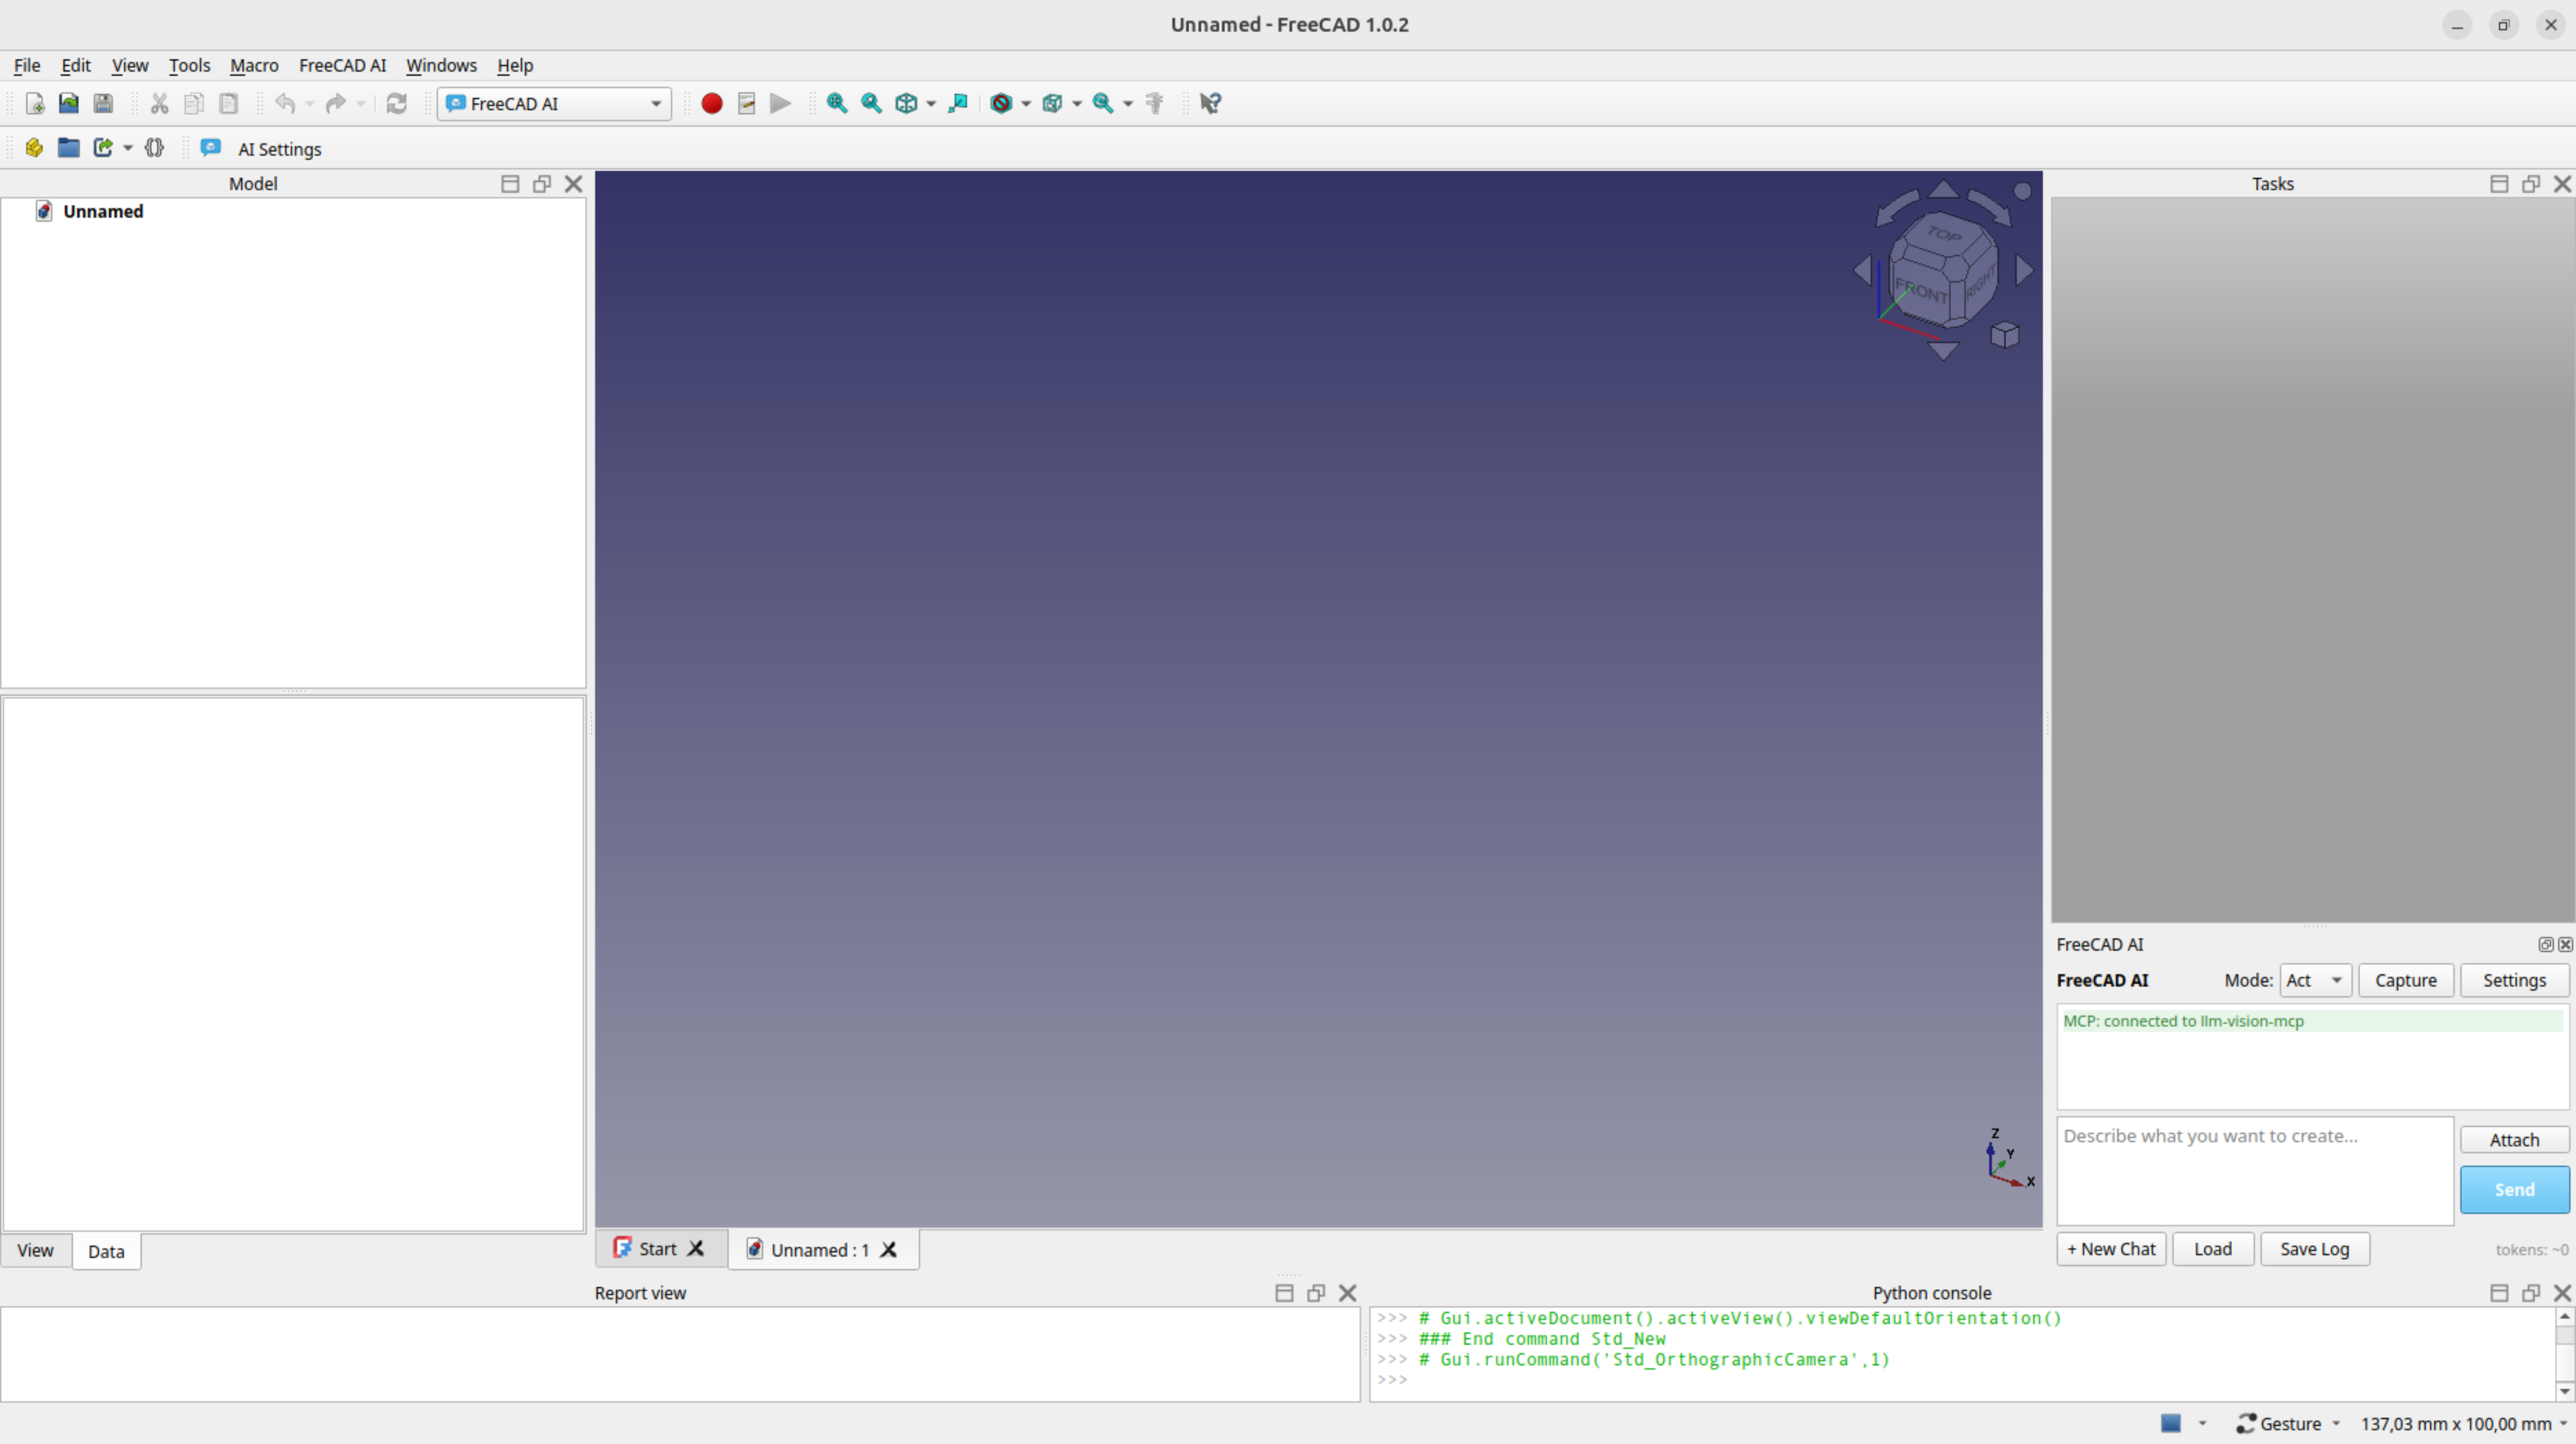Open the workbench selector FreeCAD AI

[x=554, y=104]
